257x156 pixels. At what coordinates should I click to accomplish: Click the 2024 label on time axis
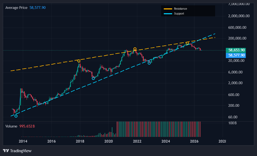[x=166, y=141]
